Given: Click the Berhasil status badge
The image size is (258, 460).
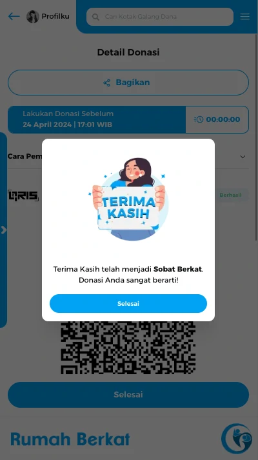Looking at the screenshot, I should coord(230,195).
